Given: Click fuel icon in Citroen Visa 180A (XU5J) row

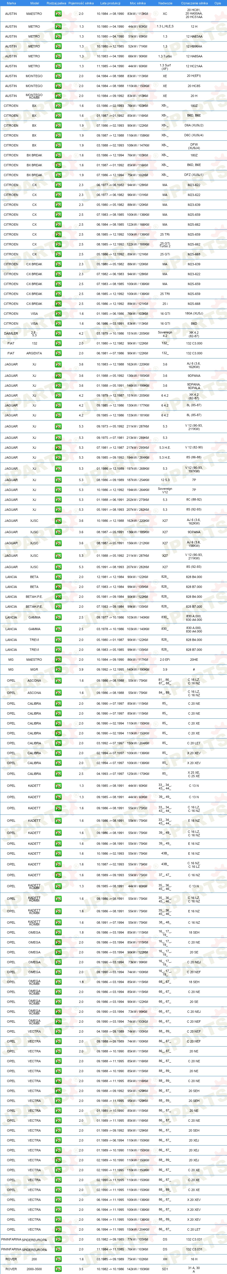Looking at the screenshot, I should pos(58,314).
